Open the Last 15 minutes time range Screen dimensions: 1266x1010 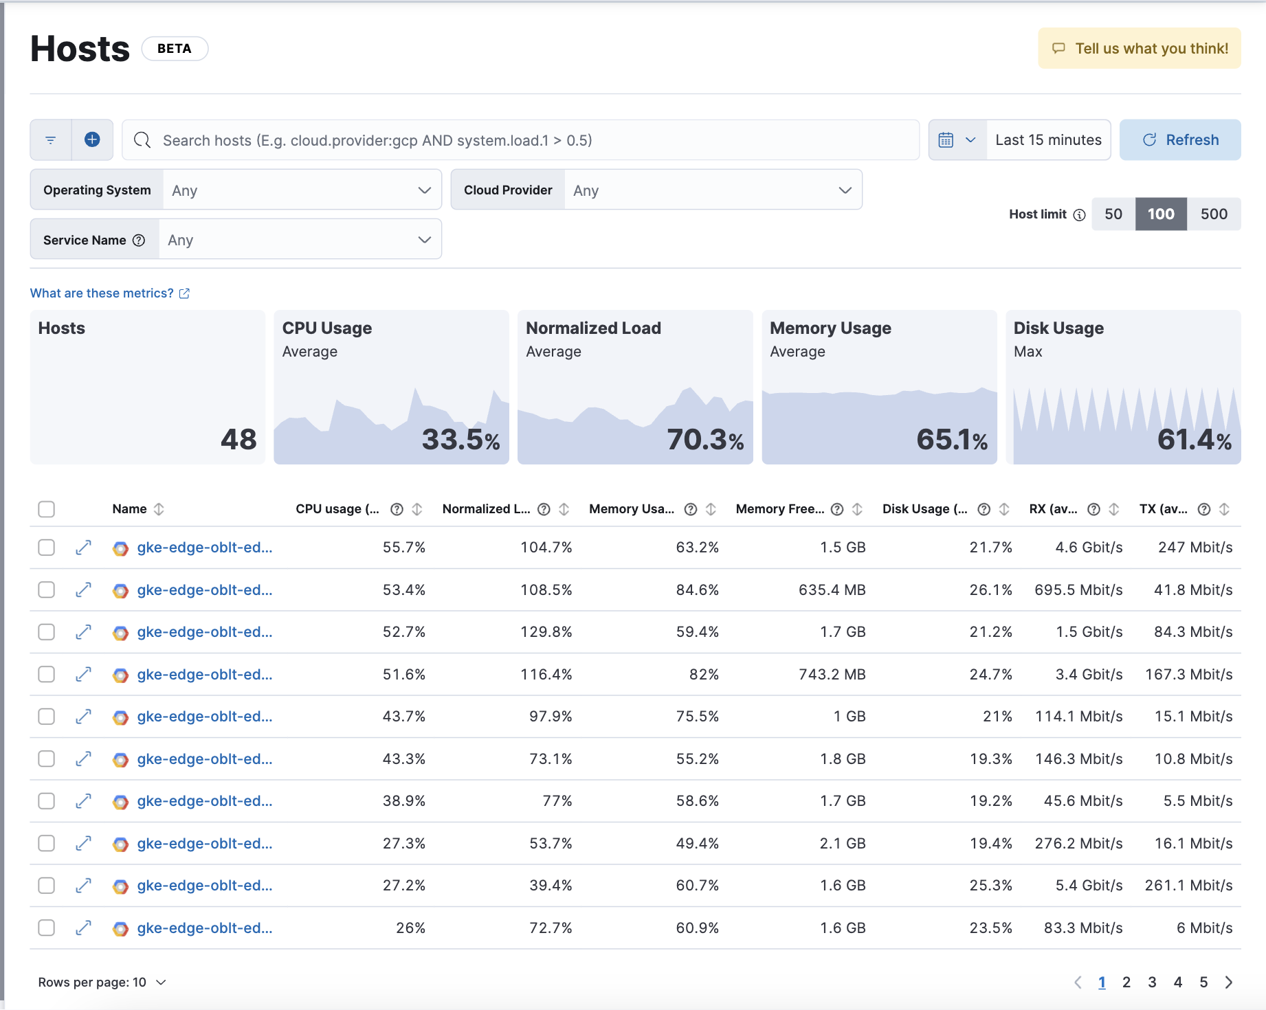[x=1048, y=140]
